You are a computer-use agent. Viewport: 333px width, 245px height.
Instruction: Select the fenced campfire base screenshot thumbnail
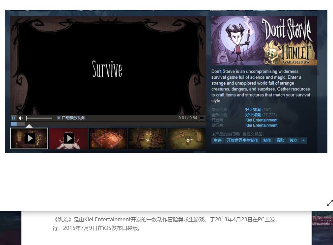click(108, 138)
